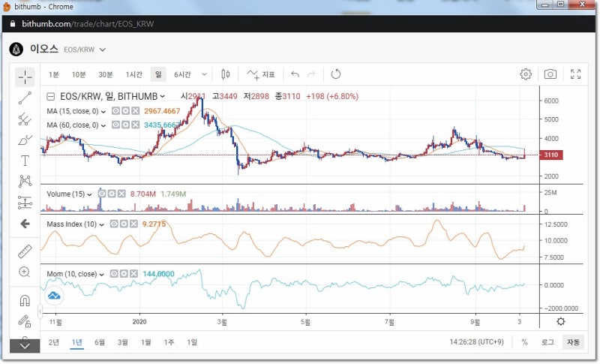Remove the Volume indicator
600x364 pixels.
coord(121,194)
